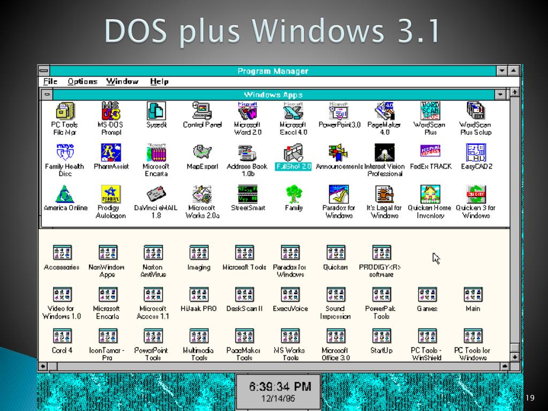Click the vertical scrollbar up arrow
The width and height of the screenshot is (548, 411).
coord(515,92)
